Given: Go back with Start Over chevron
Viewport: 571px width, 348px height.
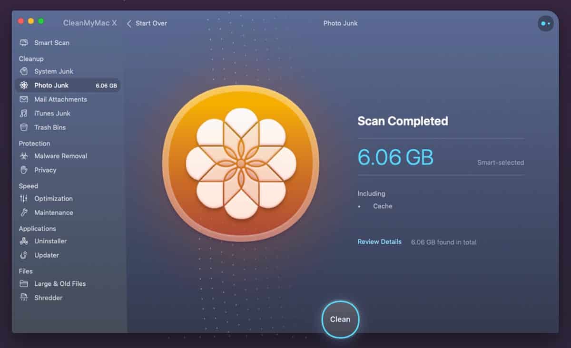Looking at the screenshot, I should click(x=129, y=23).
